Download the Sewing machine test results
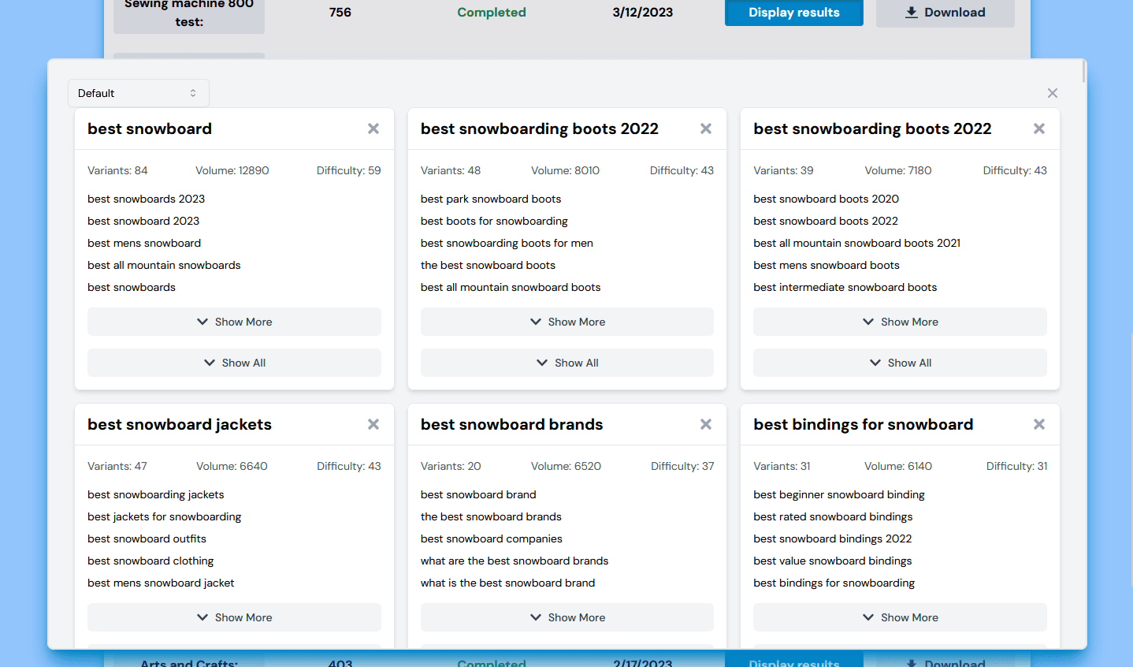 click(x=945, y=13)
